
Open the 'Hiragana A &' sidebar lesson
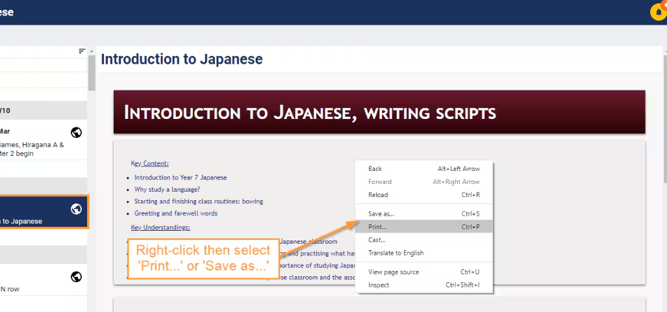coord(44,140)
